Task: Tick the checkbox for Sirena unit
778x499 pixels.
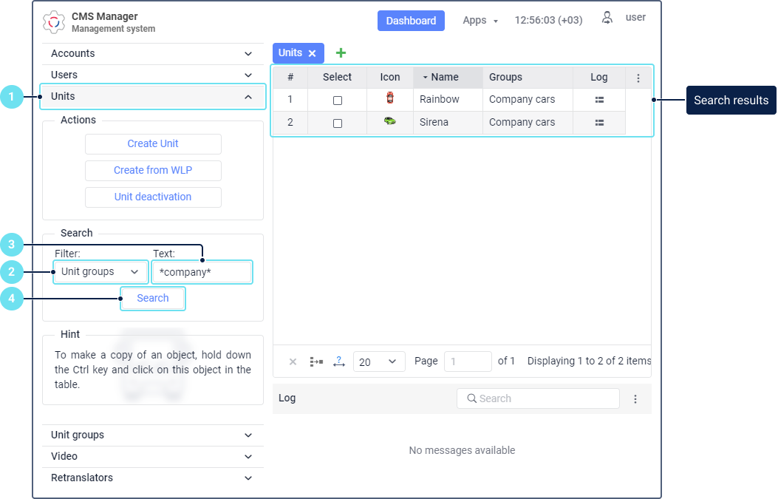Action: point(338,123)
